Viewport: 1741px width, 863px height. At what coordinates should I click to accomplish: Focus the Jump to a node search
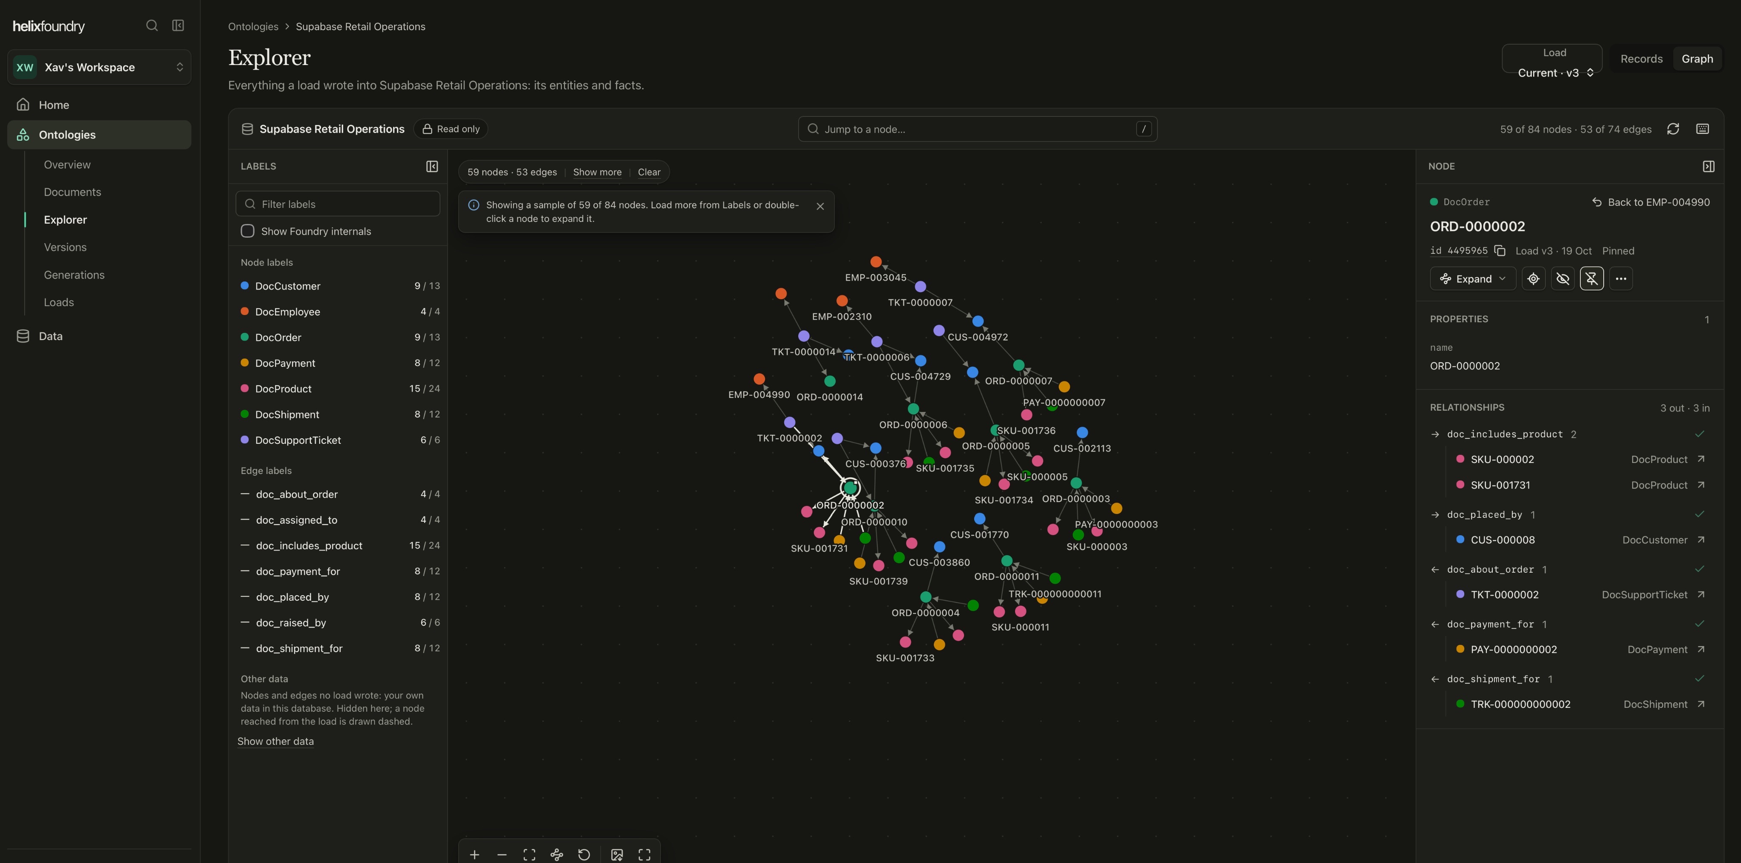[x=977, y=129]
